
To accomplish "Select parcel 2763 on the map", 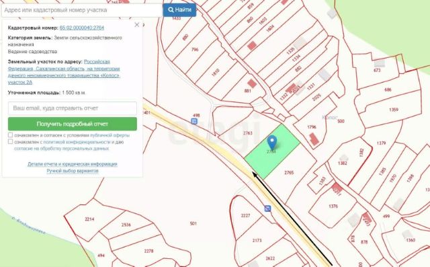I will coord(248,133).
